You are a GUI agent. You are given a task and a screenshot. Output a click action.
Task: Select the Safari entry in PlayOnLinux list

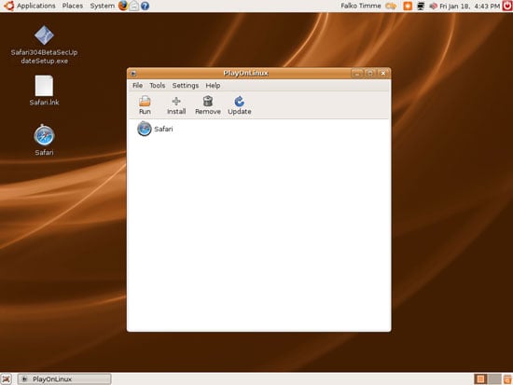155,129
